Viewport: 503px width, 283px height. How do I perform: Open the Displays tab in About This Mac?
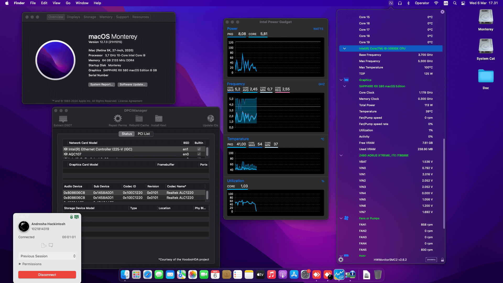73,17
